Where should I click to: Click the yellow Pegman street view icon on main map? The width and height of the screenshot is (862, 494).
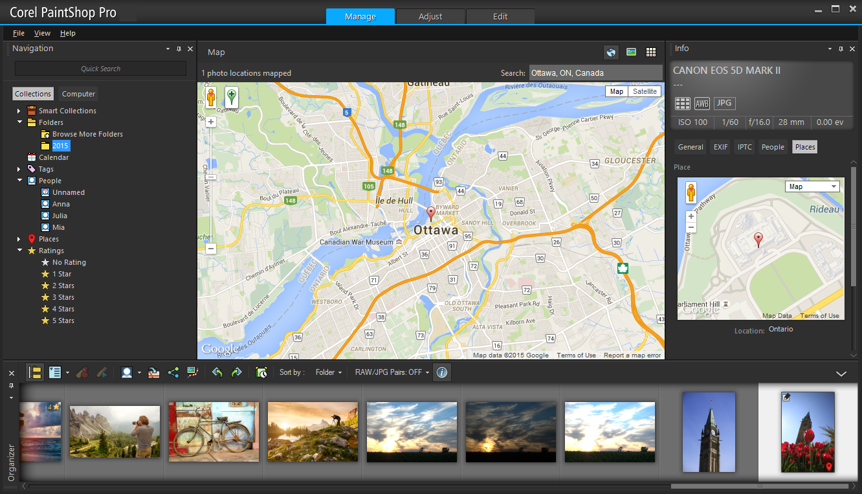[x=211, y=98]
